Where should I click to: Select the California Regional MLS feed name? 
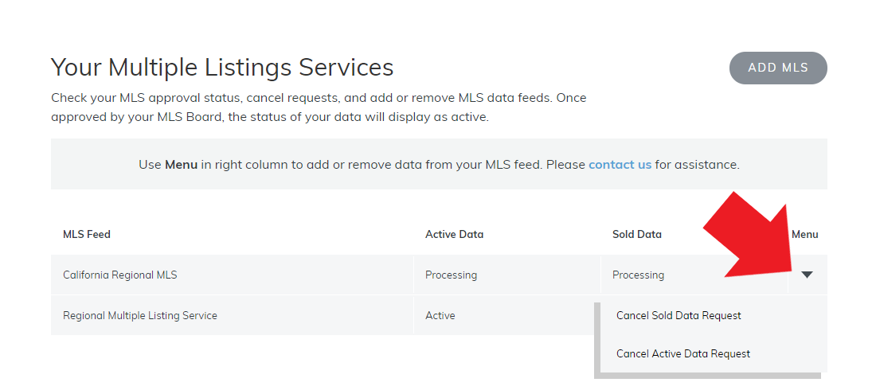point(120,275)
